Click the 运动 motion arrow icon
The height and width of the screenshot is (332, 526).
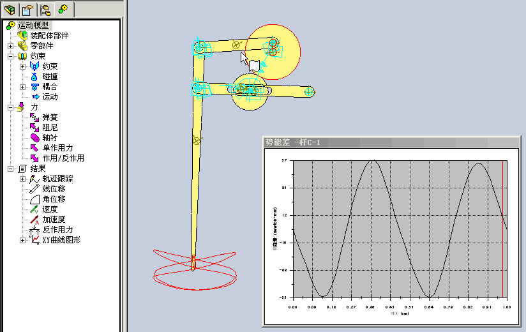point(35,97)
